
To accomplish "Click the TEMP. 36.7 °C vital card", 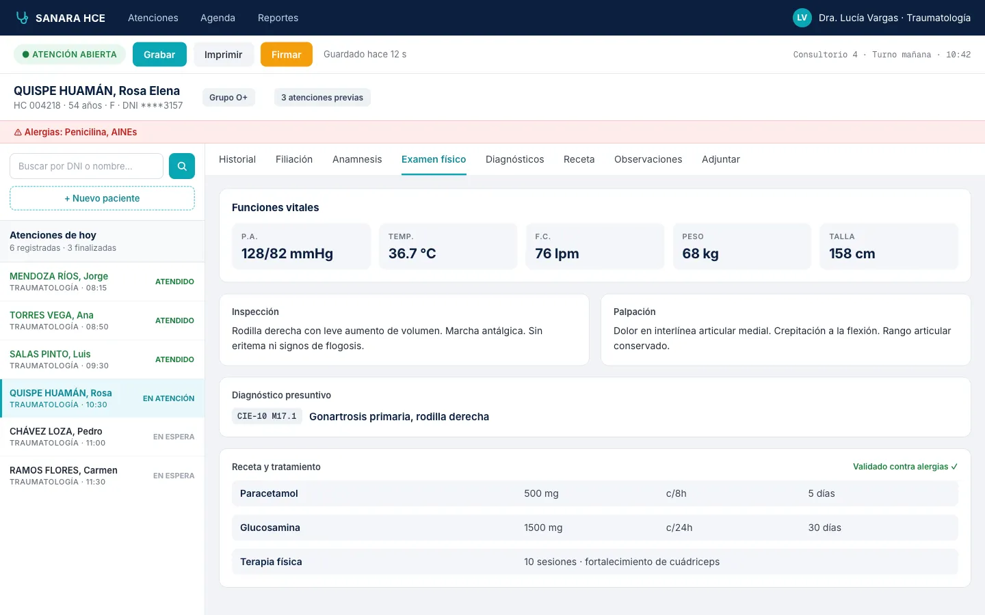I will coord(448,246).
